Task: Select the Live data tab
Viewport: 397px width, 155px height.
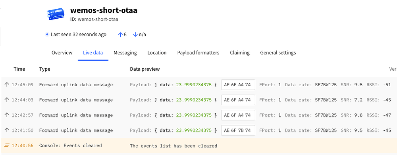Action: point(93,53)
